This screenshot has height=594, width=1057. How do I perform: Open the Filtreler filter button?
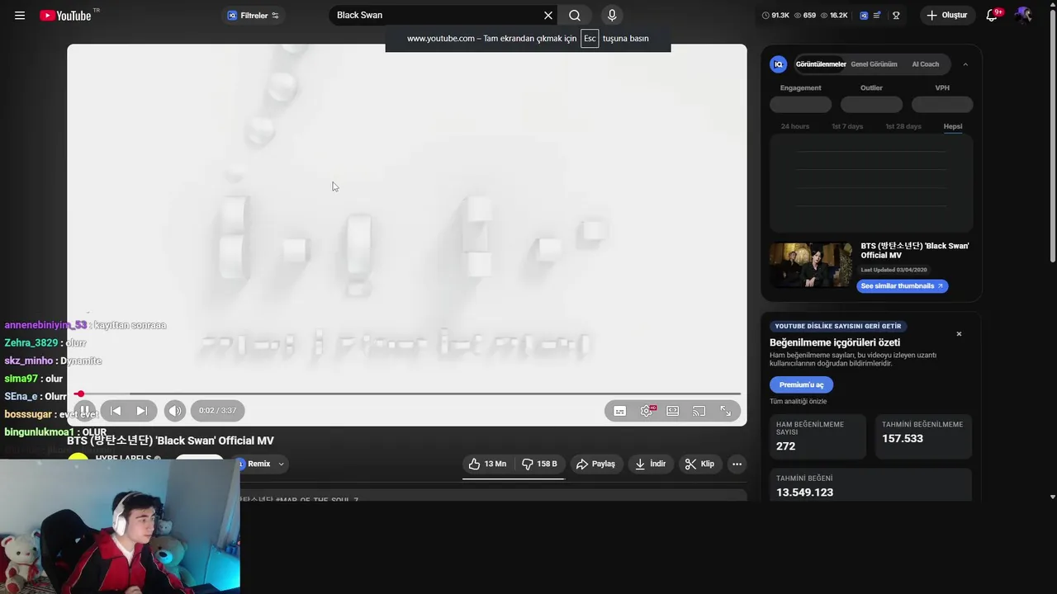[x=254, y=15]
